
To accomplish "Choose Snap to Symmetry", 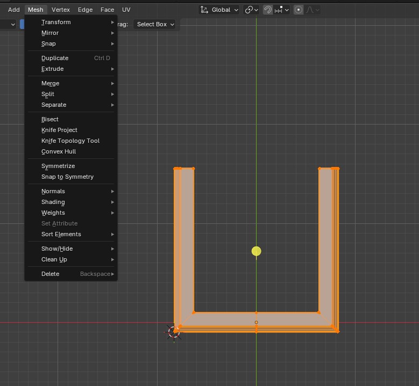I will [71, 177].
